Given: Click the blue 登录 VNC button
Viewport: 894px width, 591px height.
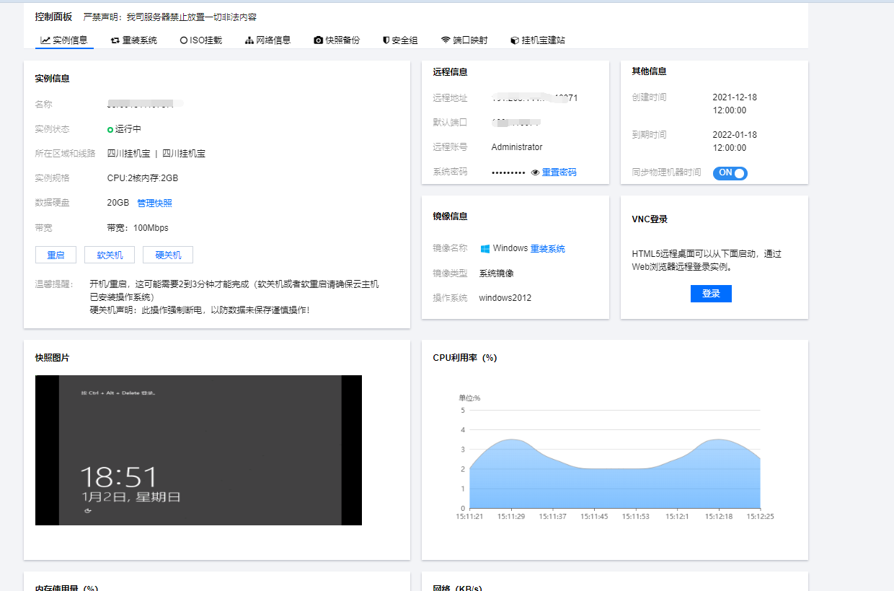Looking at the screenshot, I should tap(711, 294).
